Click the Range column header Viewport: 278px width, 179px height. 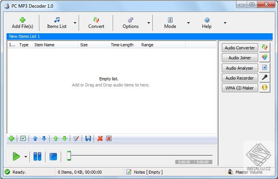coord(162,45)
